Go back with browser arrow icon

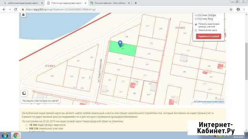tap(4, 9)
